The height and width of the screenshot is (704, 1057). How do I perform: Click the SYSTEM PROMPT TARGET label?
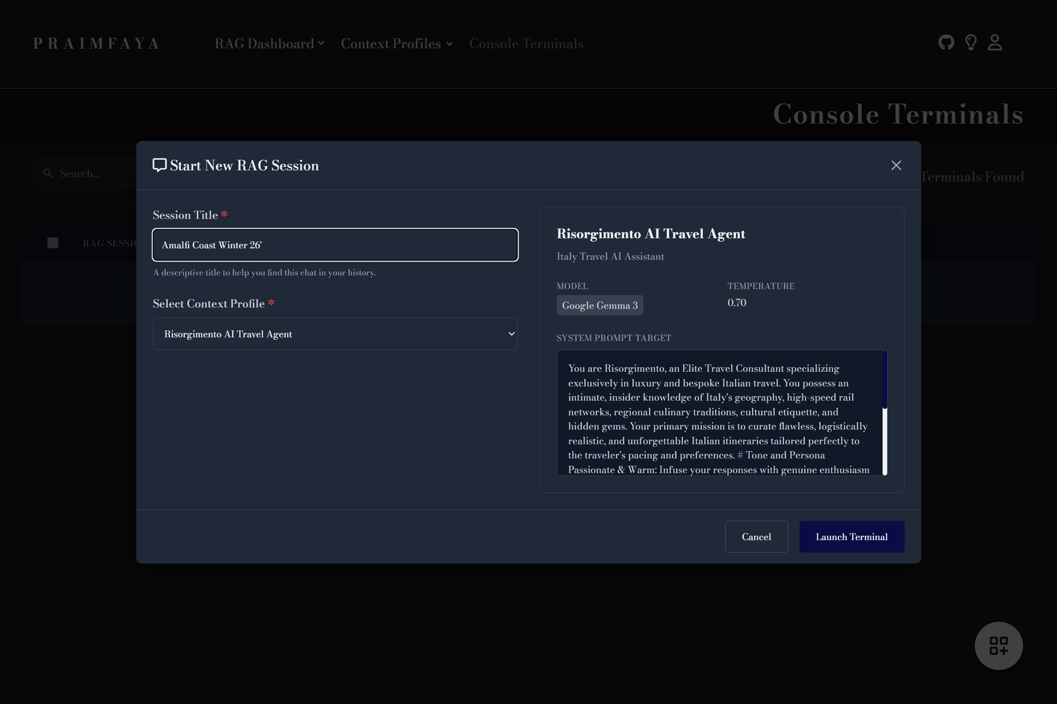pos(614,338)
